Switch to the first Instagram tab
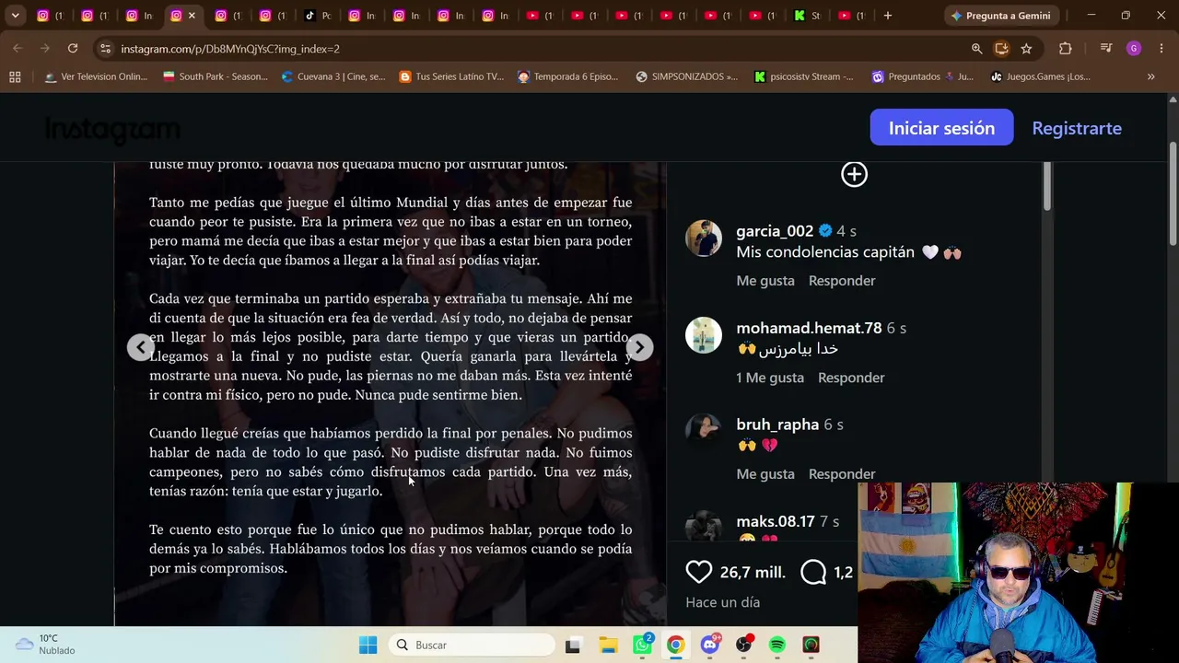The height and width of the screenshot is (663, 1179). click(x=50, y=15)
